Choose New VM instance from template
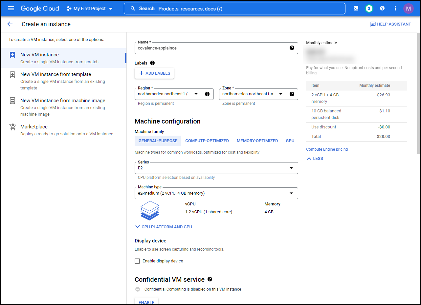The image size is (421, 305). point(63,81)
